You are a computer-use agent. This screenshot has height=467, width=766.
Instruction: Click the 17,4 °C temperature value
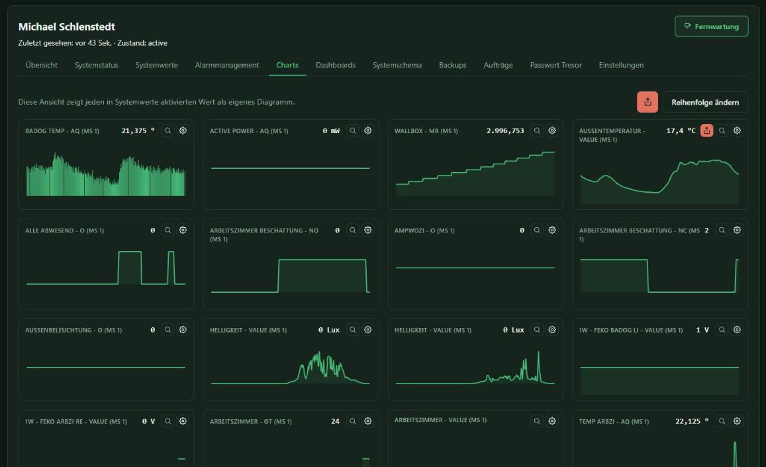click(x=681, y=130)
